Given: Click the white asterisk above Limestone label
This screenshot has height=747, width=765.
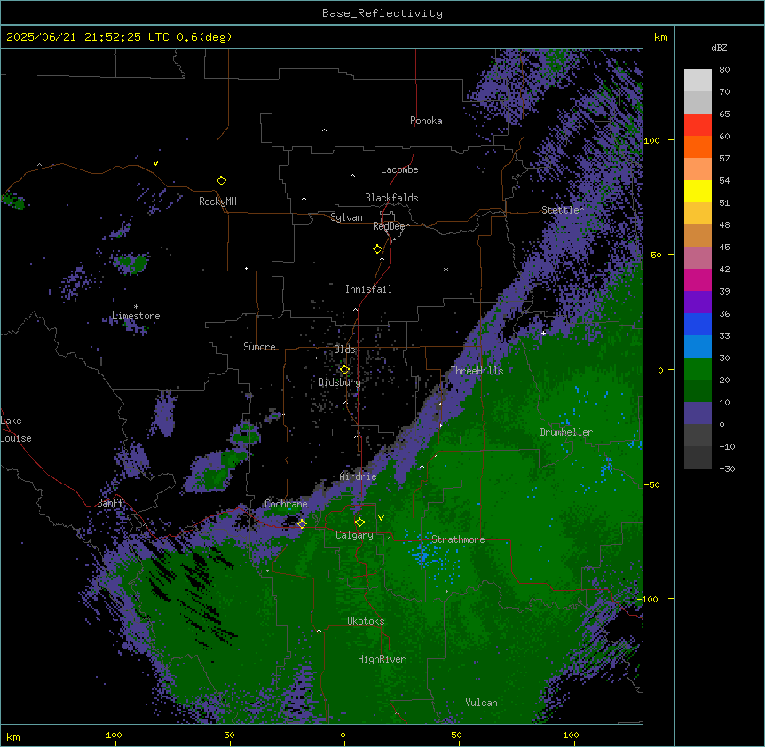Looking at the screenshot, I should tap(136, 307).
